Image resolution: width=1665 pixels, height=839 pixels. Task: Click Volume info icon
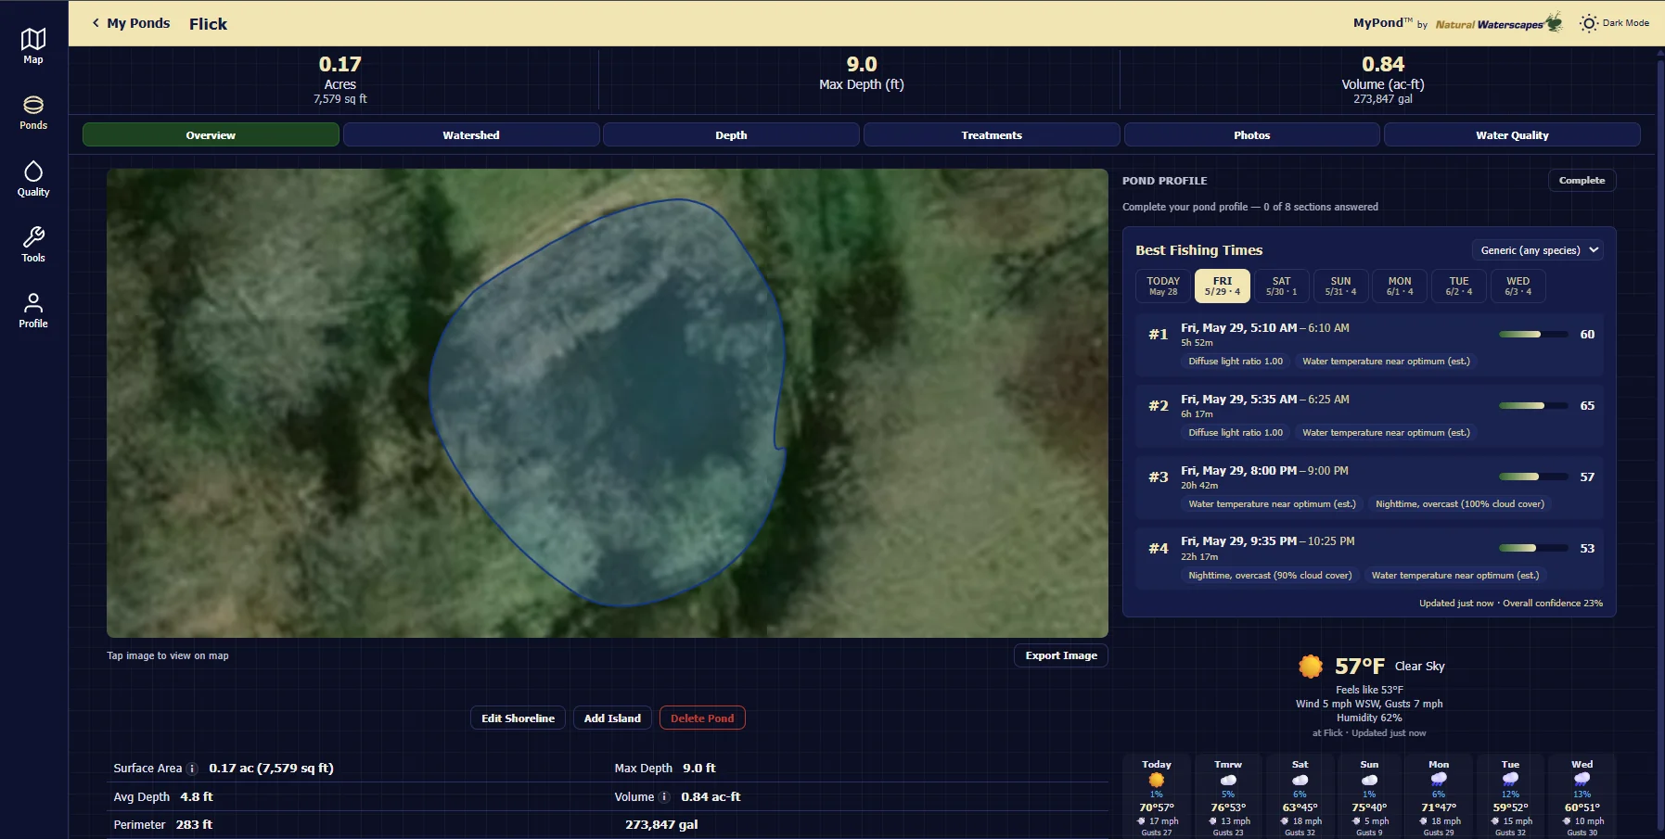point(664,797)
